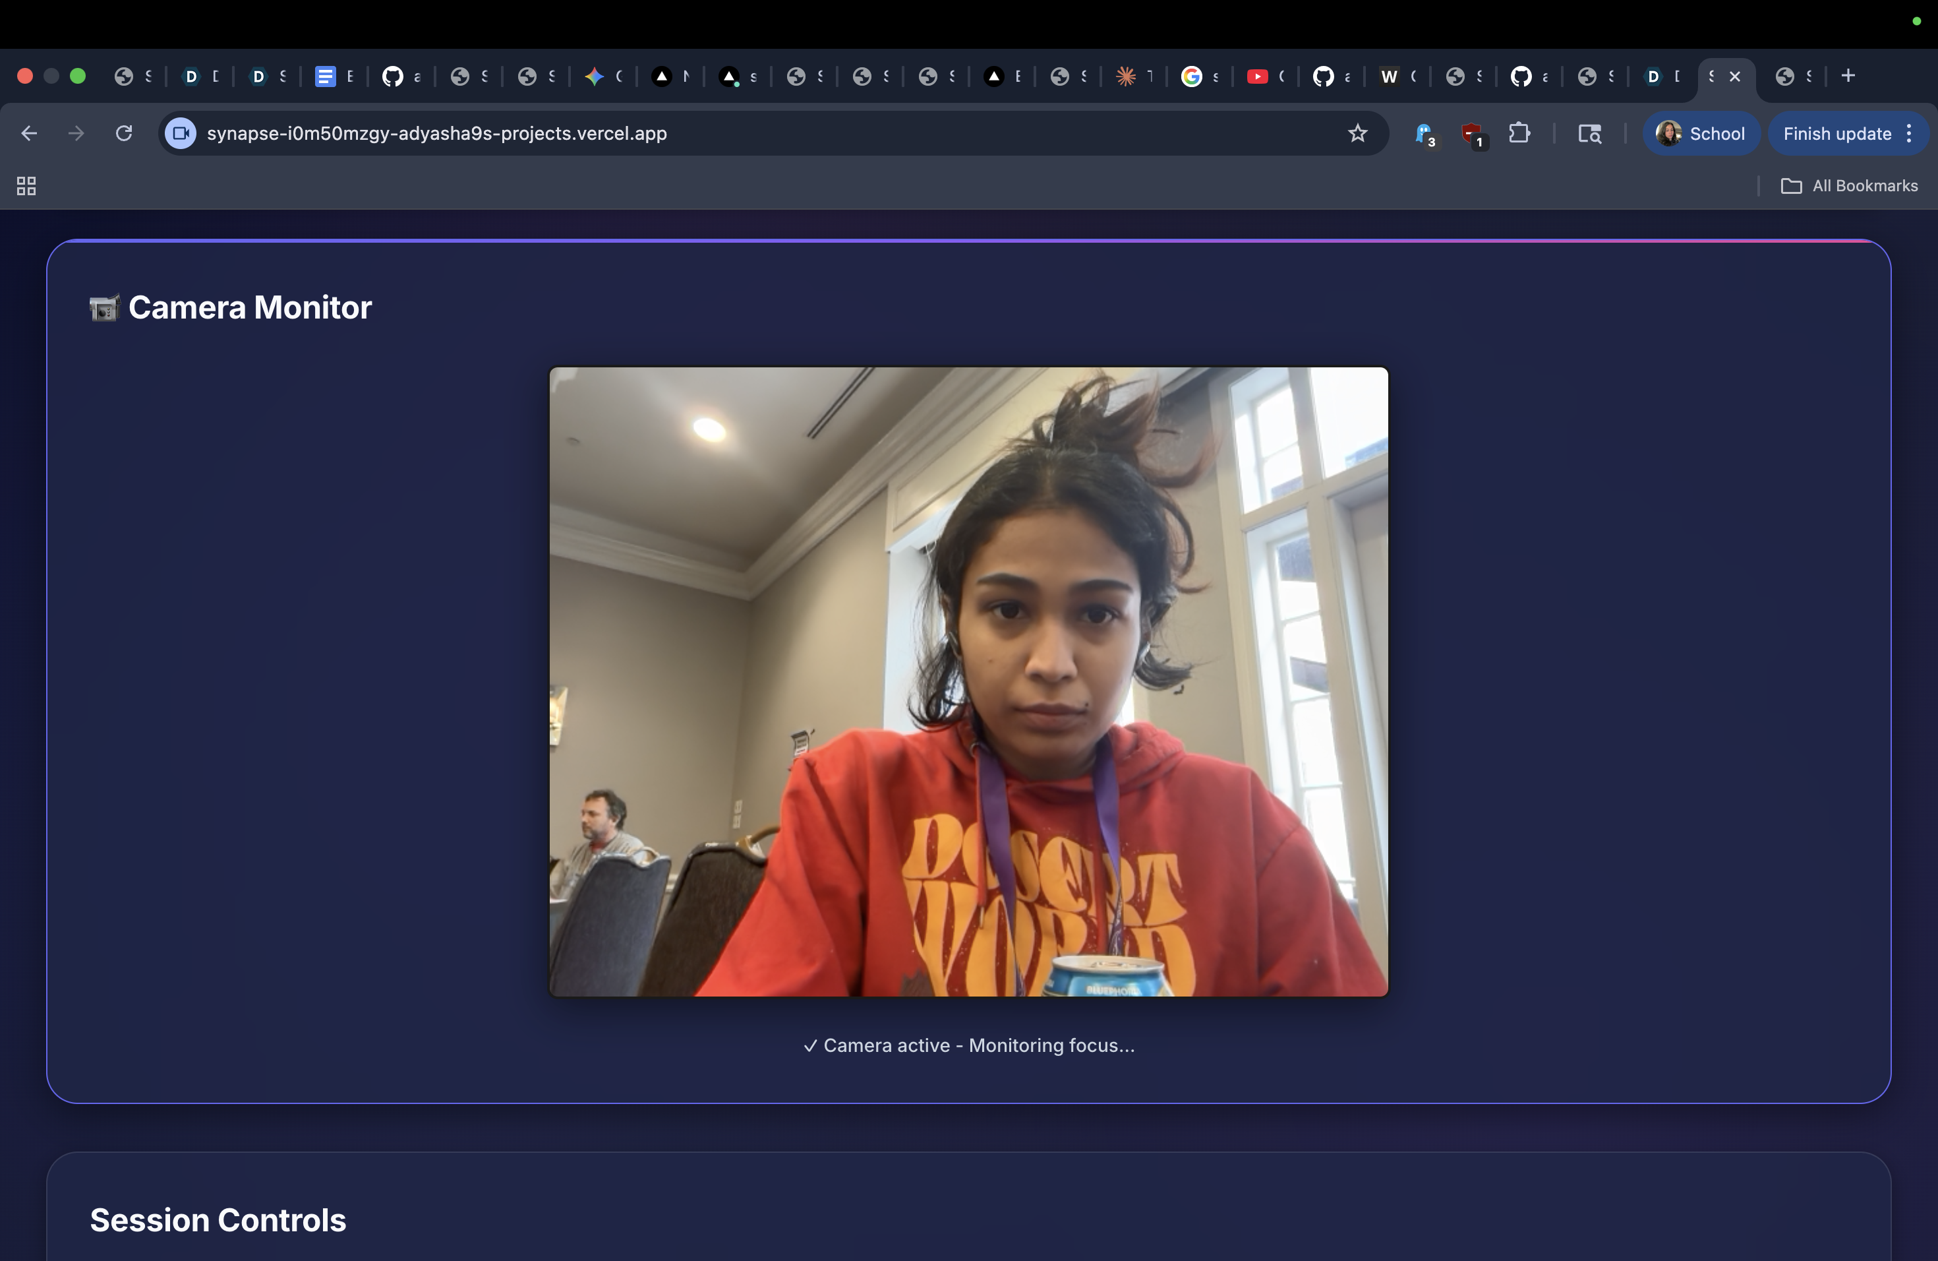The height and width of the screenshot is (1261, 1938).
Task: Click the camera permission icon in address bar
Action: click(x=181, y=134)
